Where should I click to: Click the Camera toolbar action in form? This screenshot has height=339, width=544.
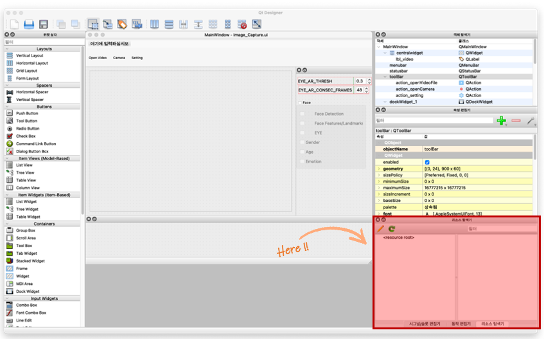pos(119,58)
